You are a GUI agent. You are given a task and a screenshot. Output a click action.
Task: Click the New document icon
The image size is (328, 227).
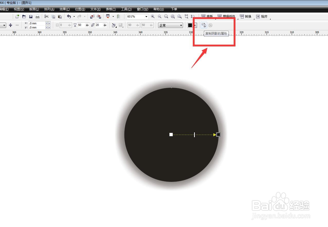click(17, 16)
